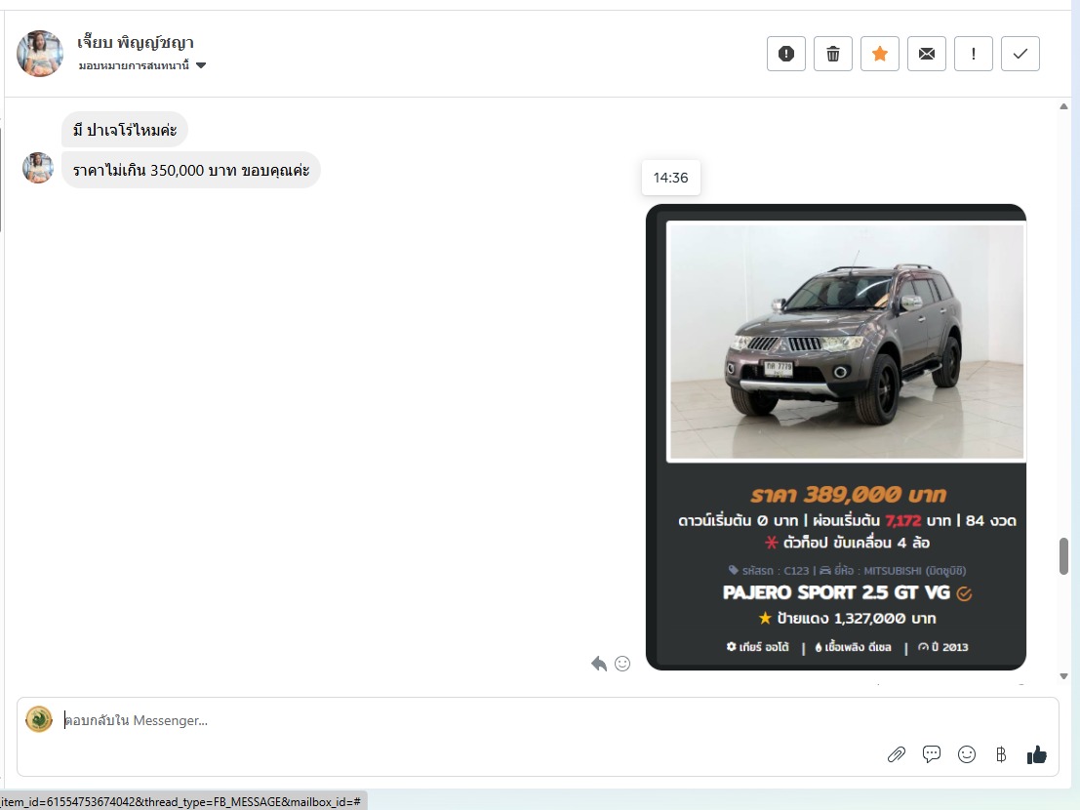Mark conversation done with the checkmark button
1080x810 pixels.
(x=1020, y=54)
